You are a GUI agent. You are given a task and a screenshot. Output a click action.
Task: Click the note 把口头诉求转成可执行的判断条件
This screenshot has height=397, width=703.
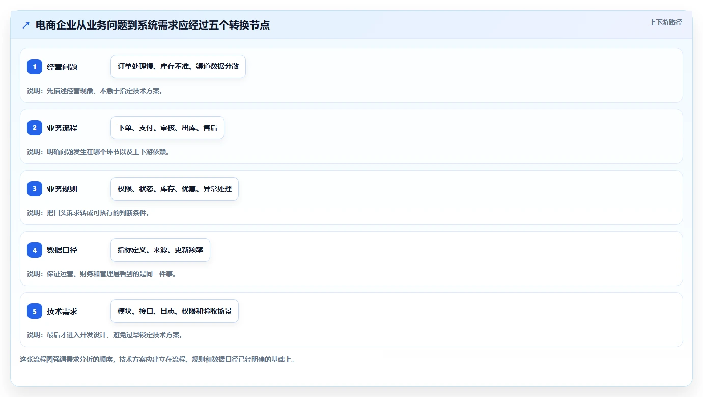(98, 213)
